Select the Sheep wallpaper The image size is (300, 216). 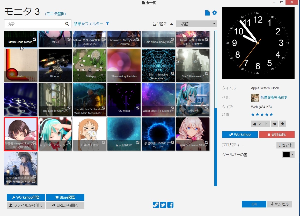click(90, 65)
